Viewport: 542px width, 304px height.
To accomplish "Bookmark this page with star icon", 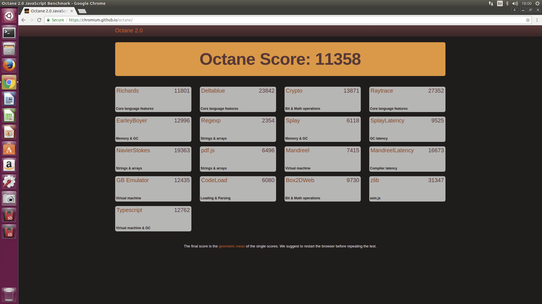I will click(528, 20).
